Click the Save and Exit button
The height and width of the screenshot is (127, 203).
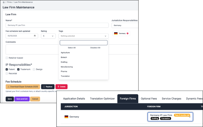point(22,99)
